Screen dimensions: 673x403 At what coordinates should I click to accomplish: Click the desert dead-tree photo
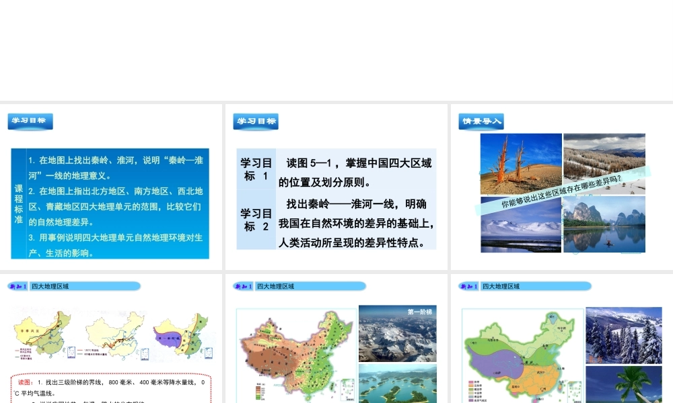(521, 164)
